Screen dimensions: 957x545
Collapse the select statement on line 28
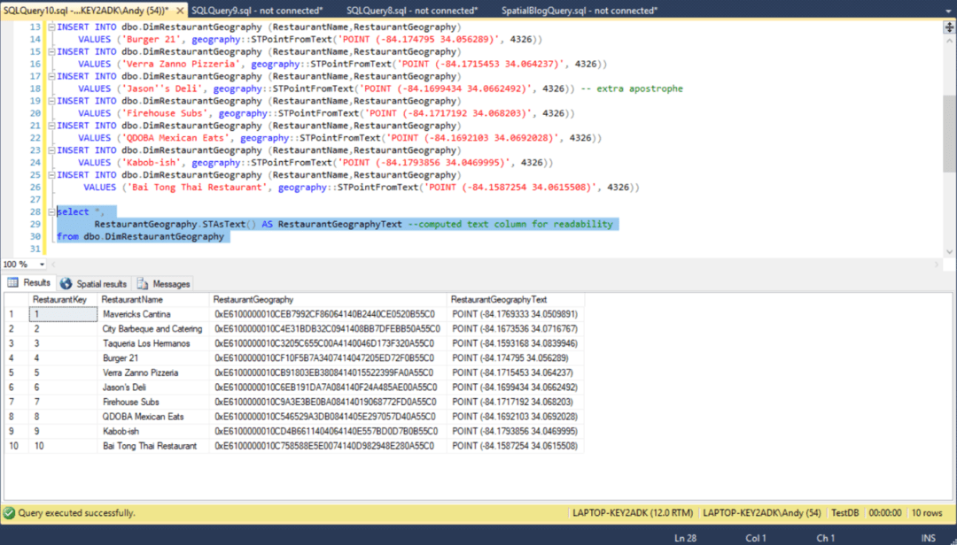coord(52,211)
